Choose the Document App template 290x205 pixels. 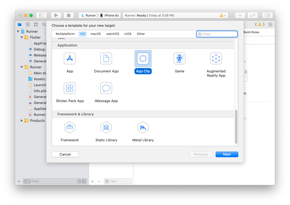click(x=106, y=59)
